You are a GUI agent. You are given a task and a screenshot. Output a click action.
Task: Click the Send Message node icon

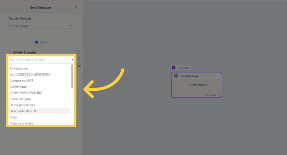point(176,76)
